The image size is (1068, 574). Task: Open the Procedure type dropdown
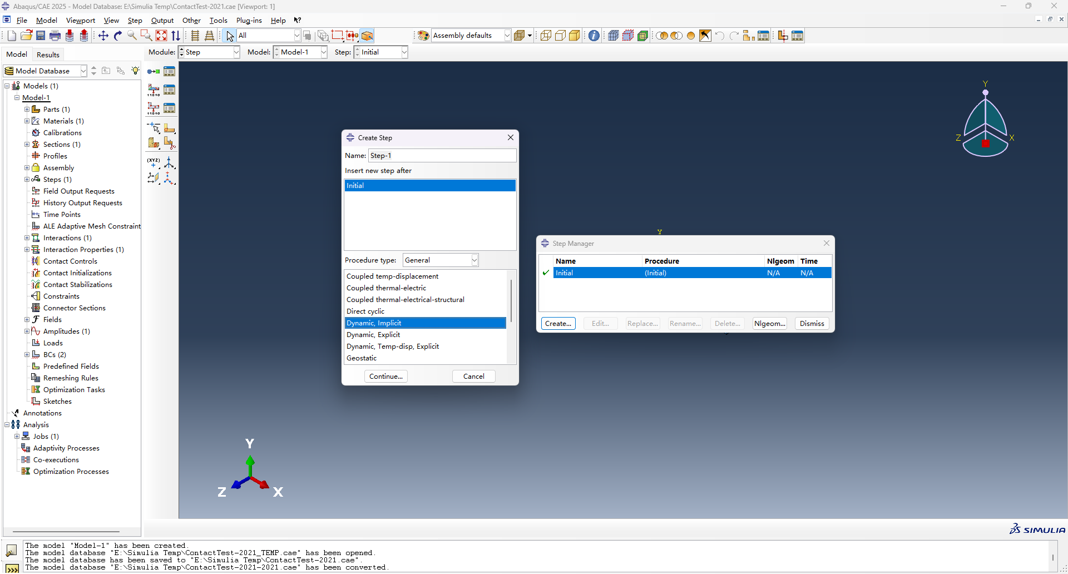coord(474,260)
